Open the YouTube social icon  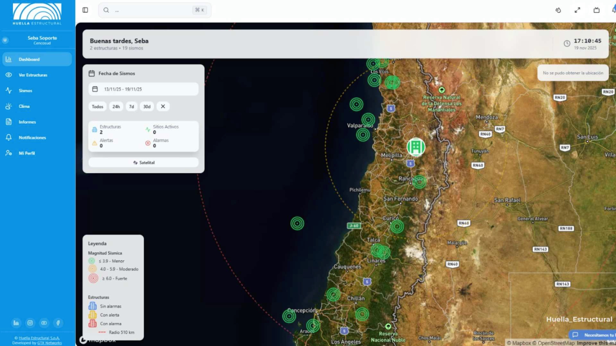pos(44,323)
